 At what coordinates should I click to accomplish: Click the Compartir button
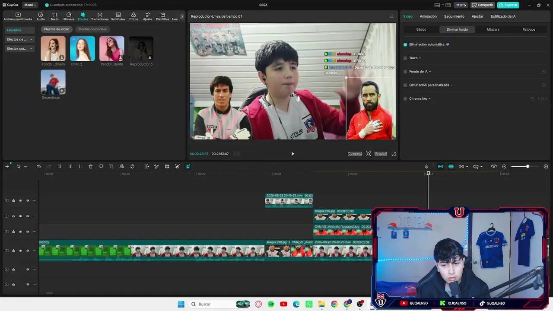482,5
